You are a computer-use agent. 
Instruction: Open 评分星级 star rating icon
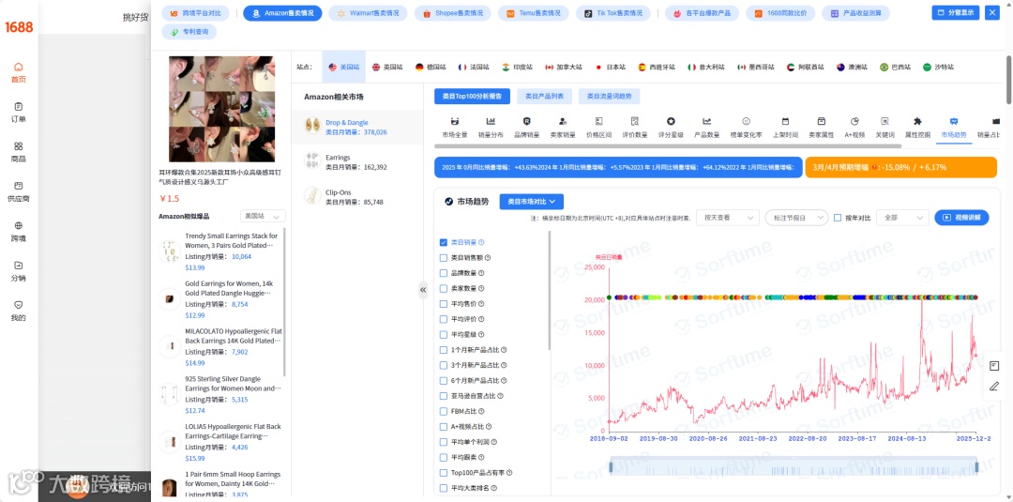(x=671, y=121)
